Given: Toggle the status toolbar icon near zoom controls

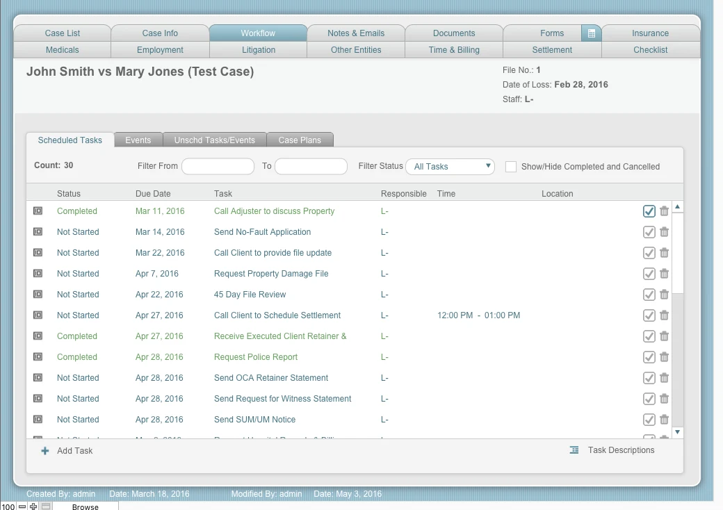Looking at the screenshot, I should pyautogui.click(x=46, y=506).
